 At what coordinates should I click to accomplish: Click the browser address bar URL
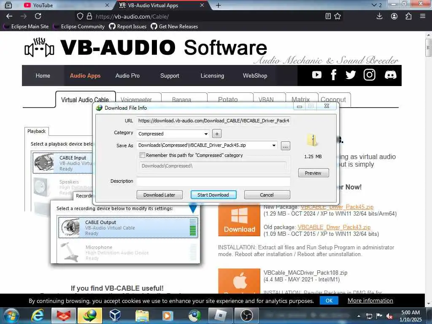(x=132, y=16)
